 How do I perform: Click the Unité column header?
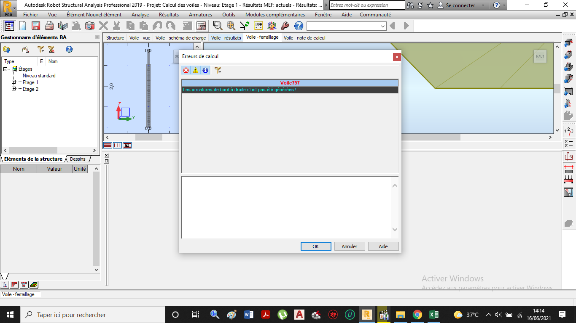point(80,169)
